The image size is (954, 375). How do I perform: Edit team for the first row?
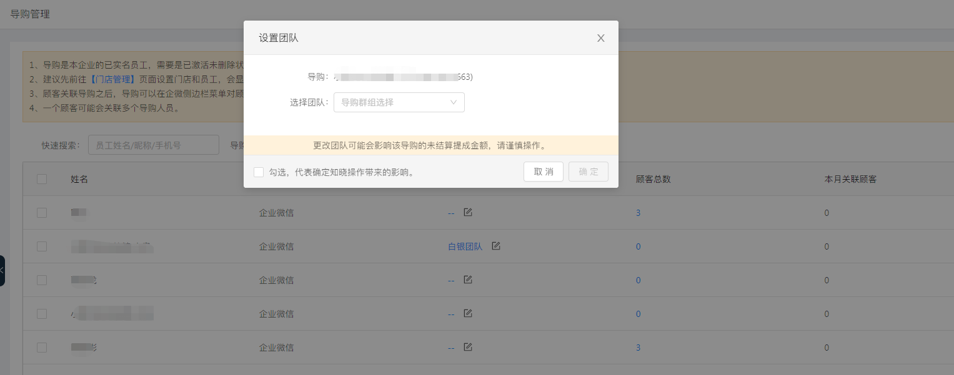(x=467, y=212)
